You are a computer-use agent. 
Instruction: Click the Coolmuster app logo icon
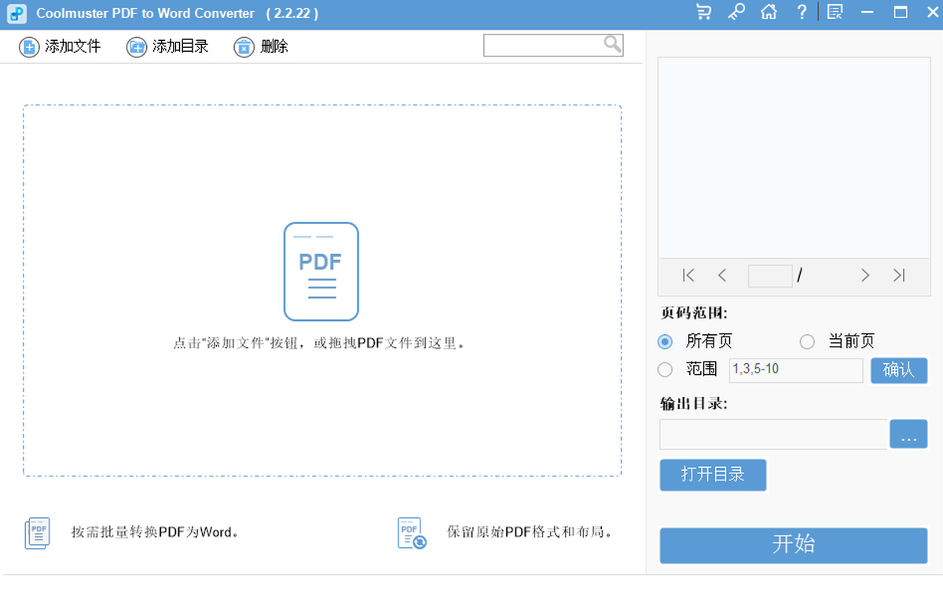click(17, 13)
